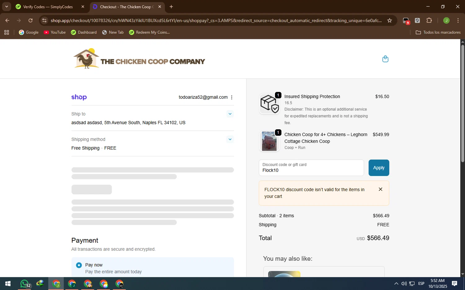
Task: Open network settings in system tray
Action: 412,284
